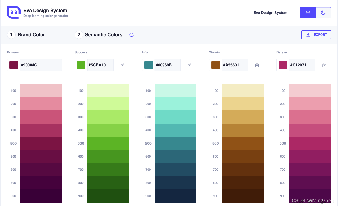Select the Primary 700 shade

pos(41,170)
